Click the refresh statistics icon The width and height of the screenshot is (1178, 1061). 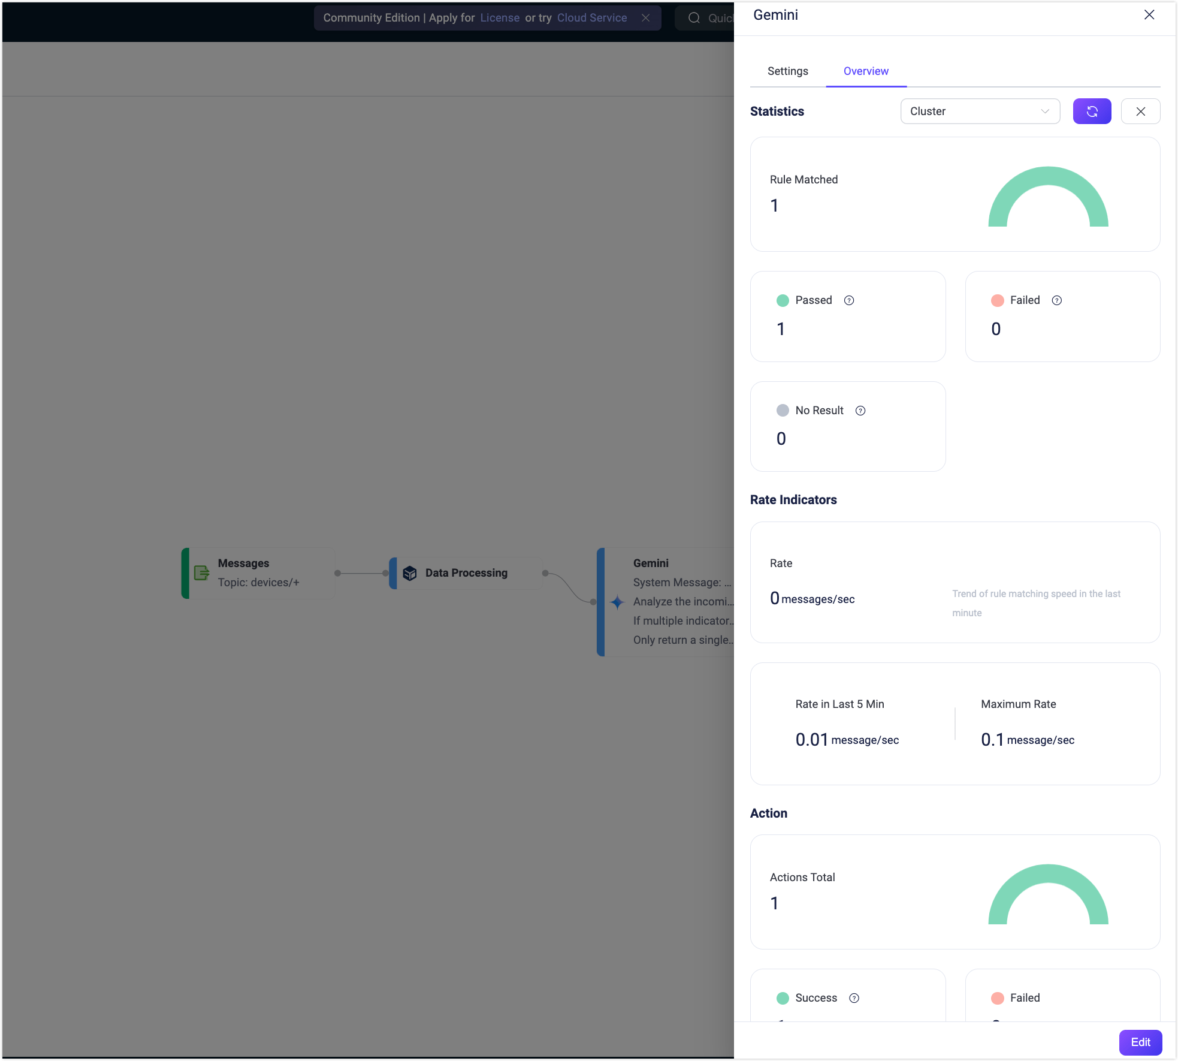(x=1092, y=111)
